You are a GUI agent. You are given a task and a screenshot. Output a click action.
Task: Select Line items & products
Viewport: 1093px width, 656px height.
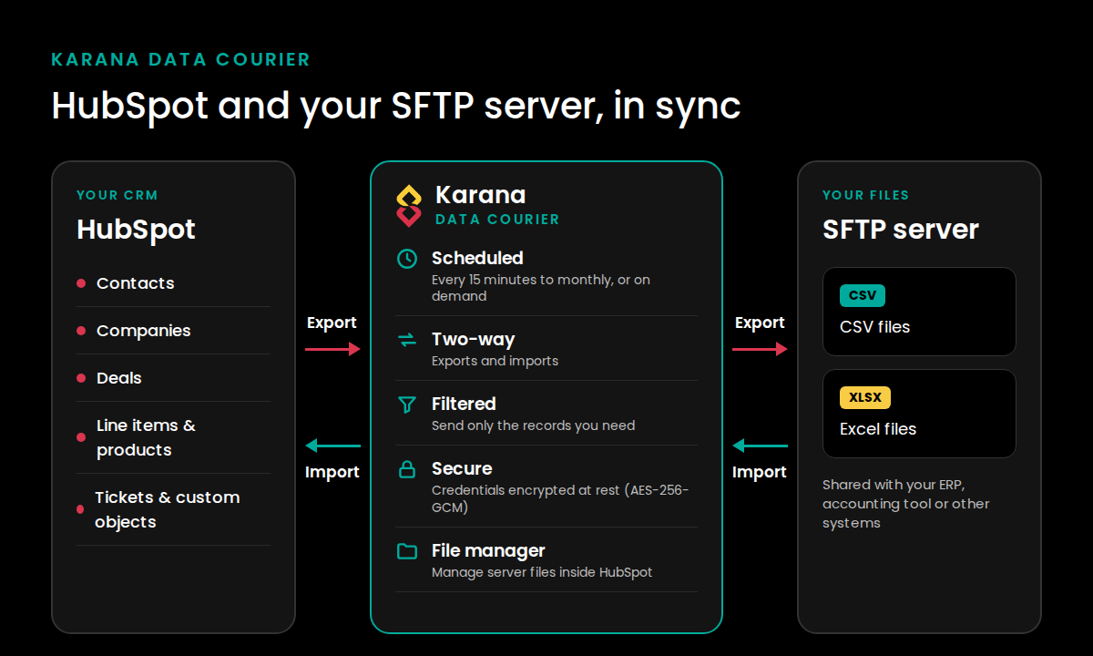(173, 437)
